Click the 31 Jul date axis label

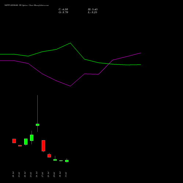tap(66, 174)
